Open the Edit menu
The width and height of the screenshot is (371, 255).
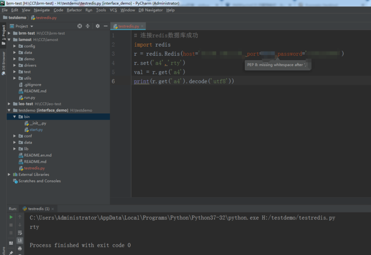tap(14, 10)
